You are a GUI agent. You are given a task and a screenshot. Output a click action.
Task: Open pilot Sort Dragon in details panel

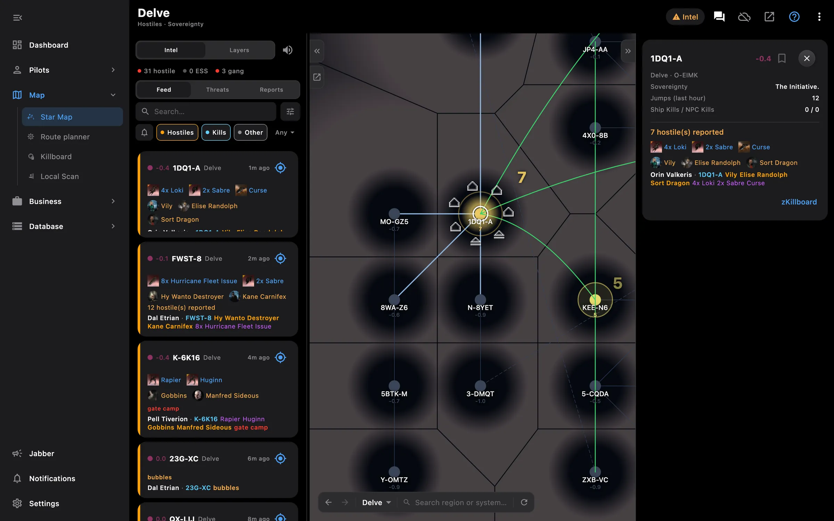pyautogui.click(x=771, y=163)
